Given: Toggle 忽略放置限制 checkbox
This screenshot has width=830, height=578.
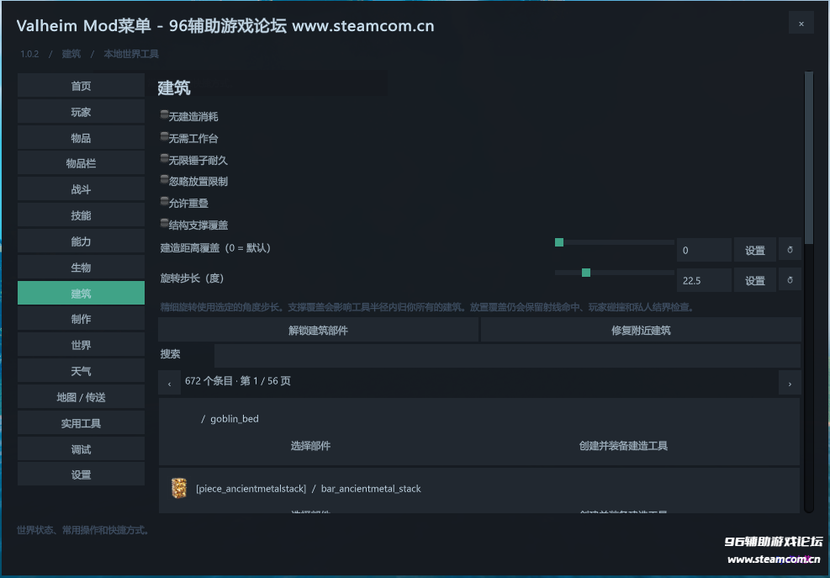Looking at the screenshot, I should click(x=165, y=180).
